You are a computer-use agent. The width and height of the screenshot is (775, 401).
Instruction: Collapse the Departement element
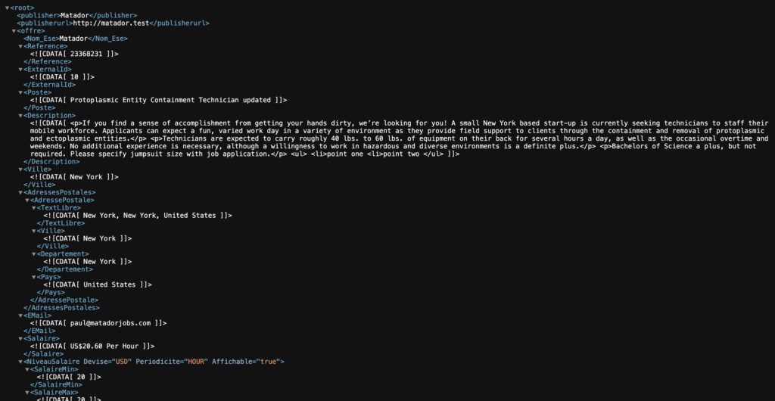[x=34, y=254]
